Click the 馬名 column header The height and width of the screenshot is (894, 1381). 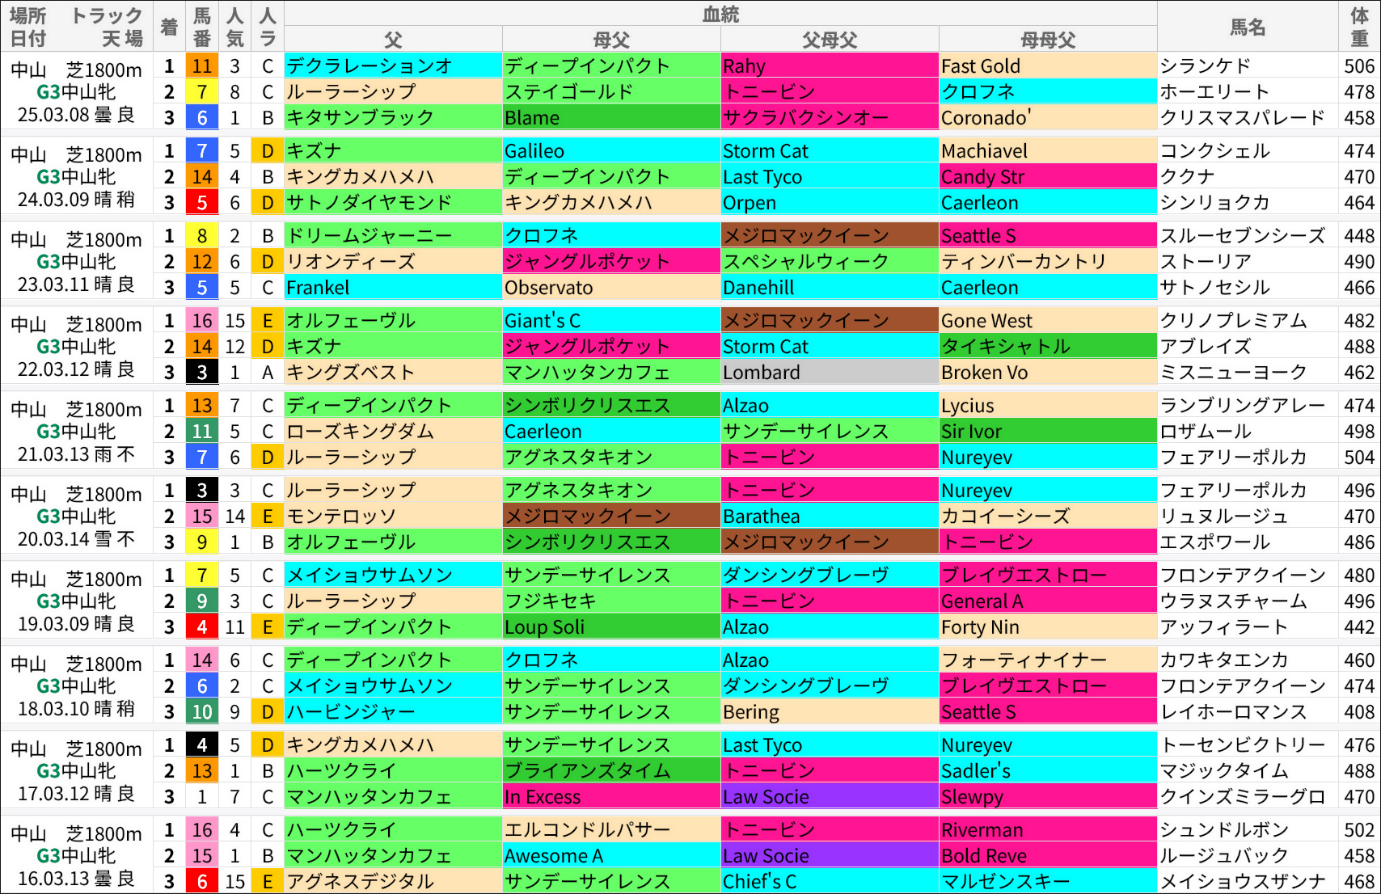[1249, 27]
